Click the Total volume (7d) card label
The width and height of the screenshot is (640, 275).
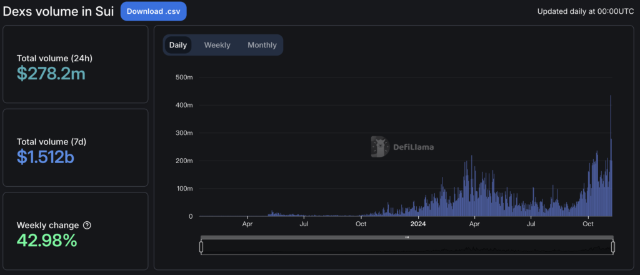coord(51,142)
